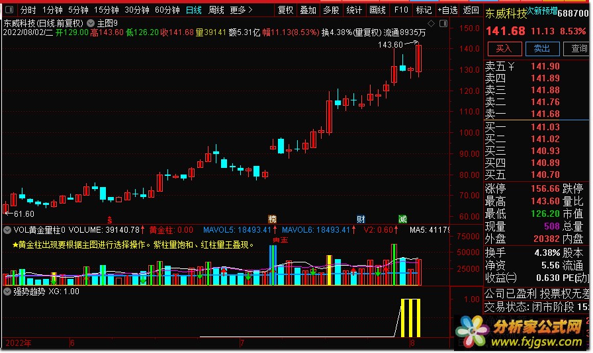This screenshot has height=353, width=593.
Task: Click the 复权 toolbar button
Action: tap(285, 10)
